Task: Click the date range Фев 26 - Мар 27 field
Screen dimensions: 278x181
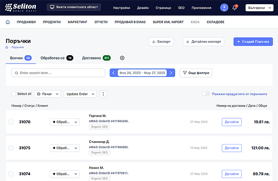Action: click(142, 73)
